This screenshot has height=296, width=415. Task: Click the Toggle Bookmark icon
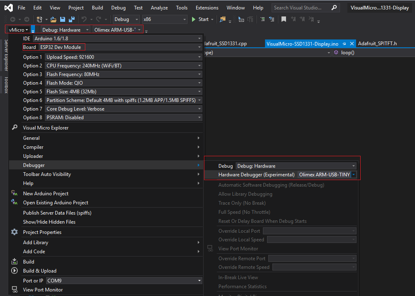(284, 19)
